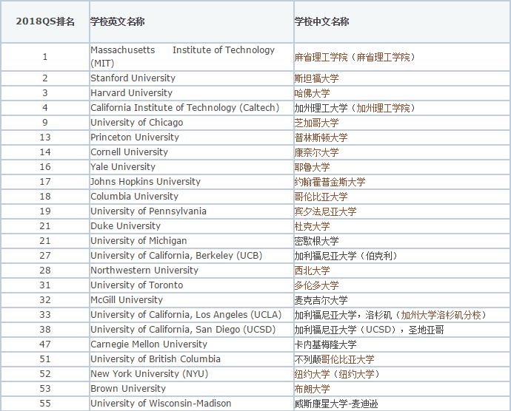Select the University of British Columbia cell

[192, 359]
